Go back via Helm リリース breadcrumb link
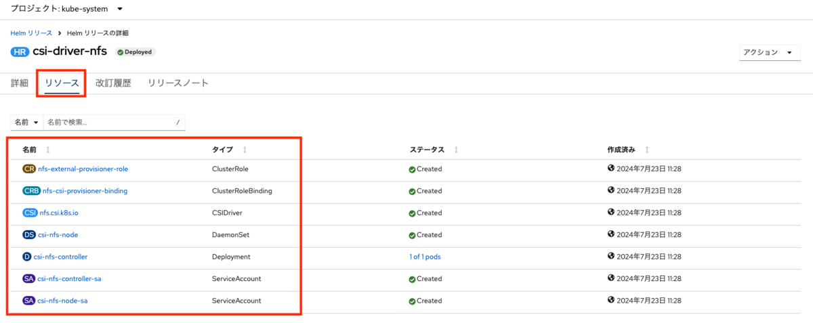The image size is (813, 323). [31, 33]
